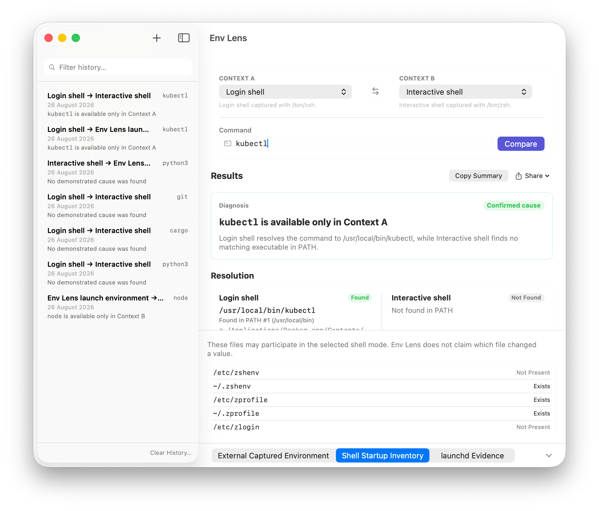599x511 pixels.
Task: Toggle the sidebar panel icon
Action: click(184, 38)
